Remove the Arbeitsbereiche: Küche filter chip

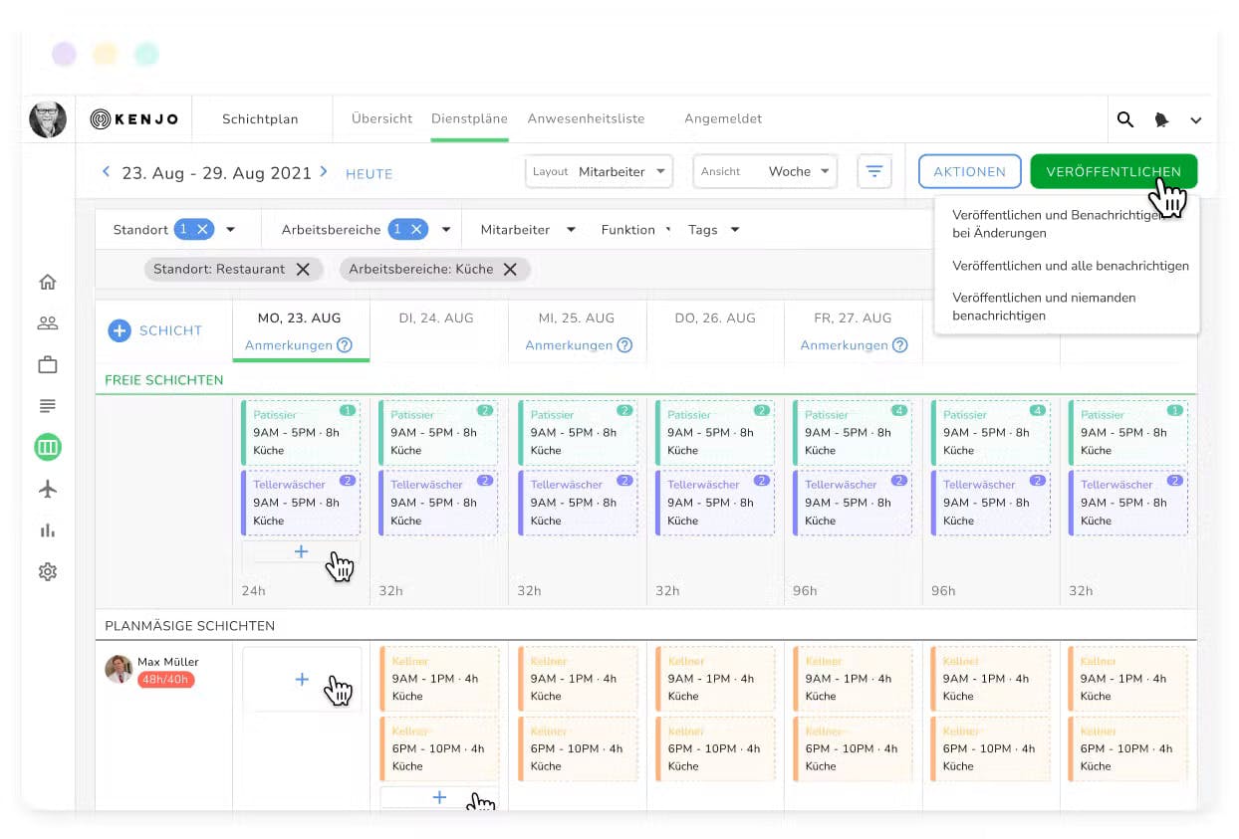(x=510, y=269)
